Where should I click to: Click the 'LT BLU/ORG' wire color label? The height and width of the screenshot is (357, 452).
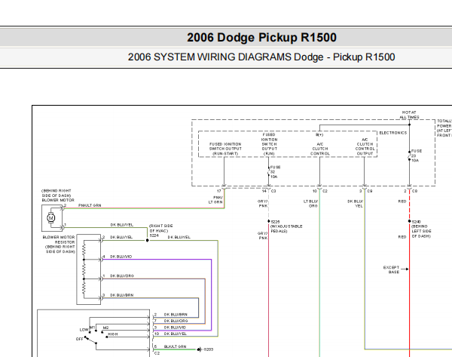[x=310, y=204]
